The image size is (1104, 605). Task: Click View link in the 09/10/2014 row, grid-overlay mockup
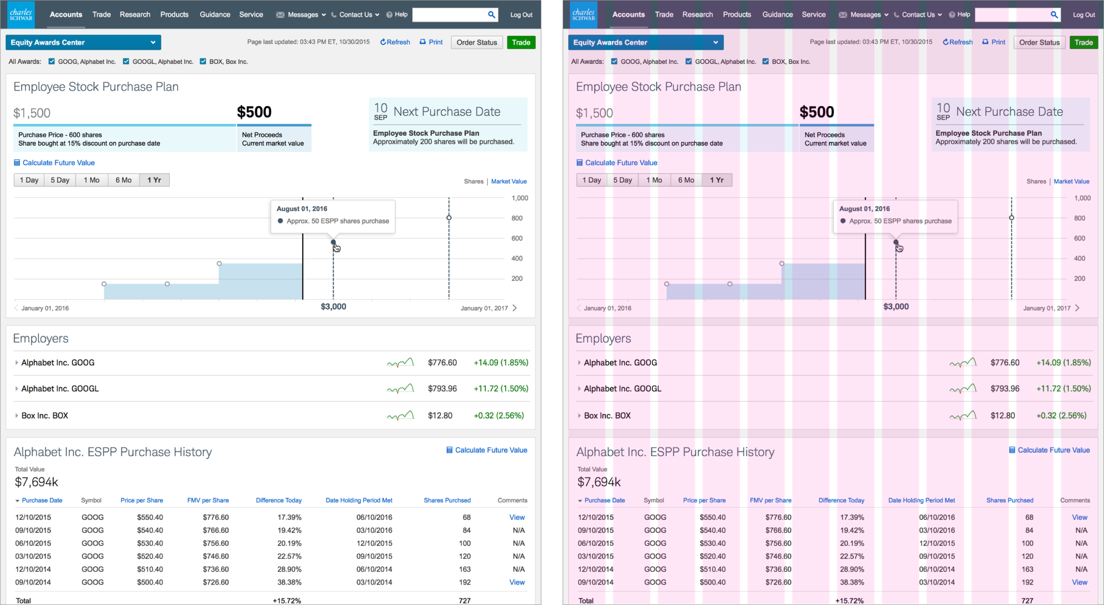[1080, 582]
